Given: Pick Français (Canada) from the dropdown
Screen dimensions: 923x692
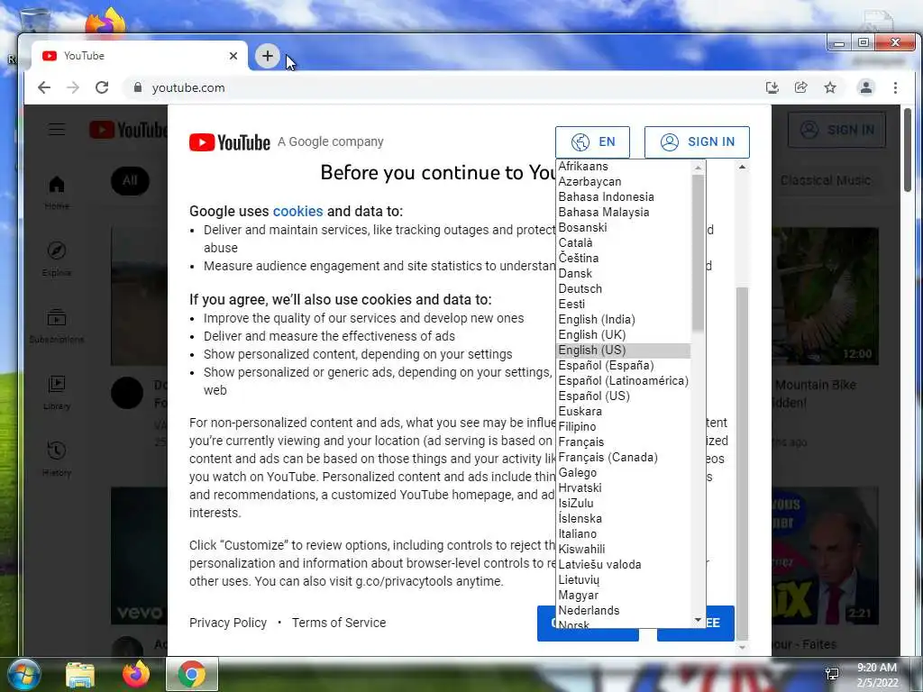Looking at the screenshot, I should pos(624,457).
